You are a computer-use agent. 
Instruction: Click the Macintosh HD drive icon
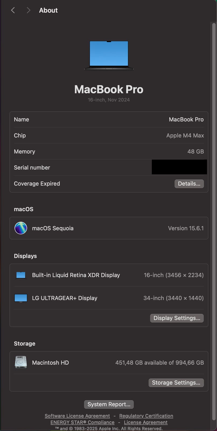pyautogui.click(x=21, y=362)
